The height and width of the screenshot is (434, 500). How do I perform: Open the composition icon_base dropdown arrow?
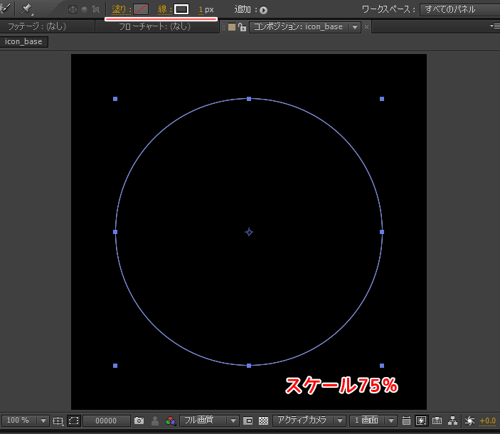tap(355, 27)
